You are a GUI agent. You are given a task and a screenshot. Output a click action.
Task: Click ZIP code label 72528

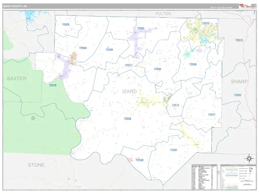(x=66, y=25)
